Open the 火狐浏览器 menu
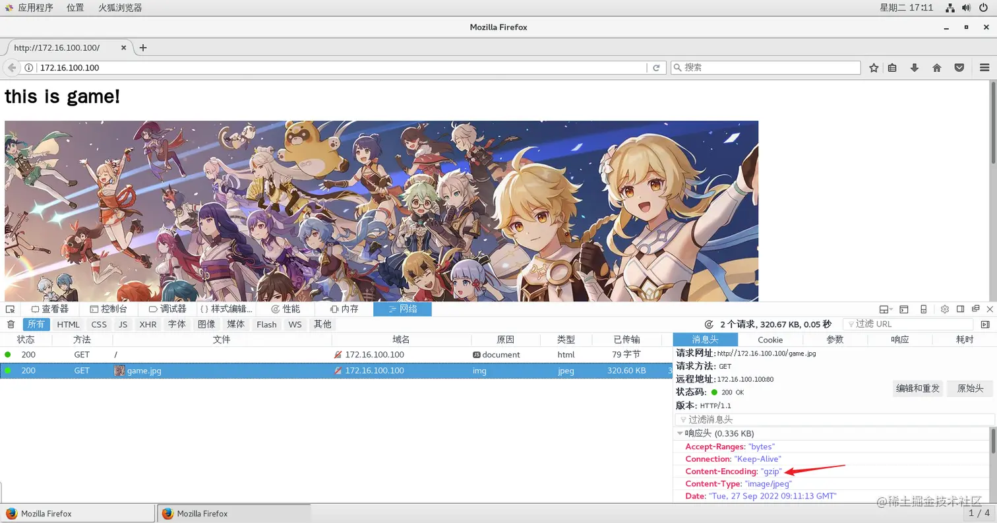Image resolution: width=997 pixels, height=523 pixels. pyautogui.click(x=120, y=8)
